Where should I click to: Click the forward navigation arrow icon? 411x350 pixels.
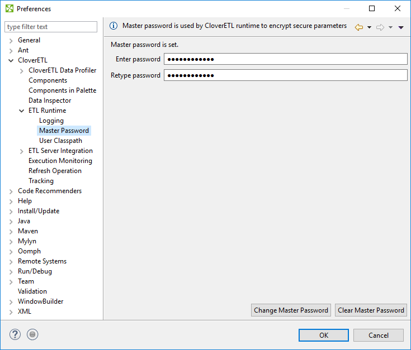(380, 27)
